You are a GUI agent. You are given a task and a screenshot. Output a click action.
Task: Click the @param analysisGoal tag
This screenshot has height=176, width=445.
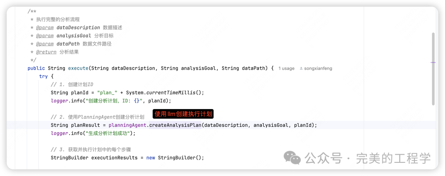tap(45, 36)
